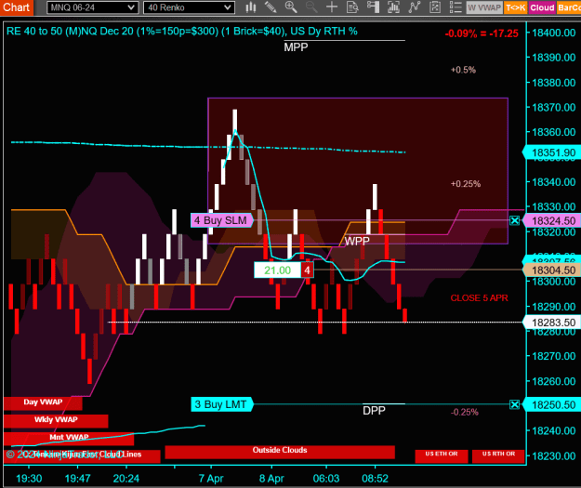
Task: Select the 4 Buy SLM order flag
Action: [x=221, y=220]
